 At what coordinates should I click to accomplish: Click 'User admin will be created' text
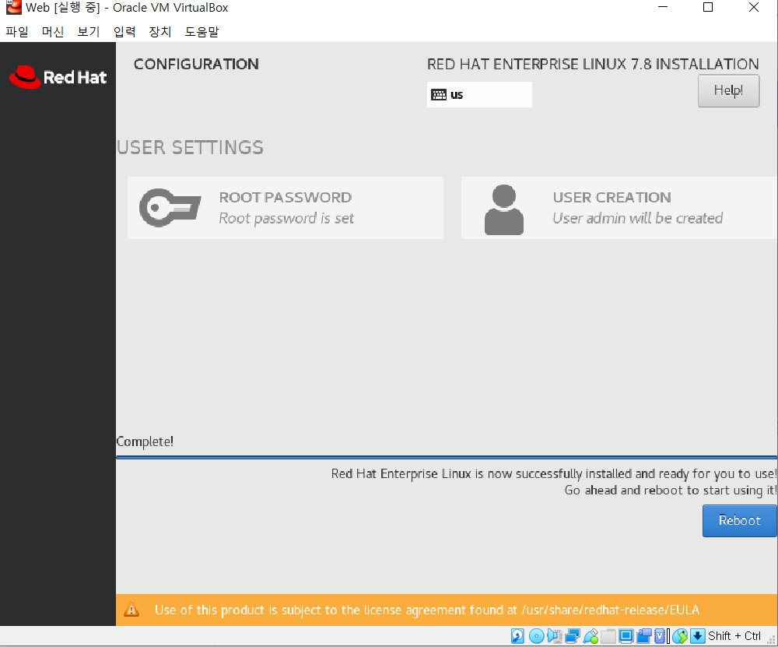tap(638, 218)
